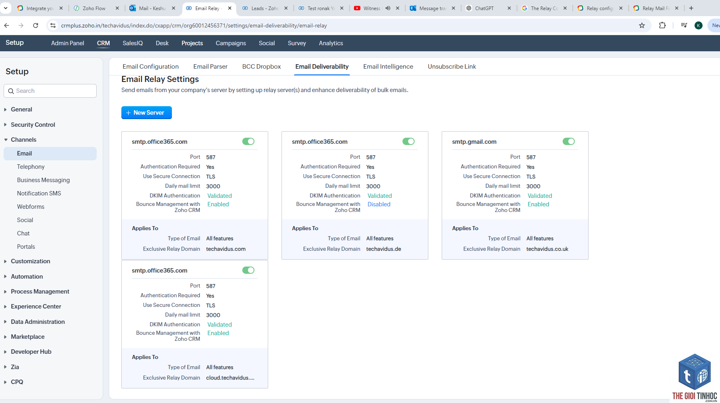
Task: Click the Setup search field
Action: (x=50, y=91)
